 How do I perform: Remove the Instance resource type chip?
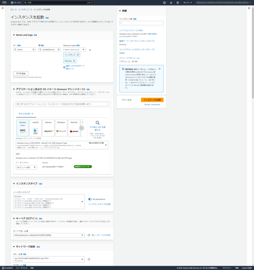pyautogui.click(x=78, y=55)
